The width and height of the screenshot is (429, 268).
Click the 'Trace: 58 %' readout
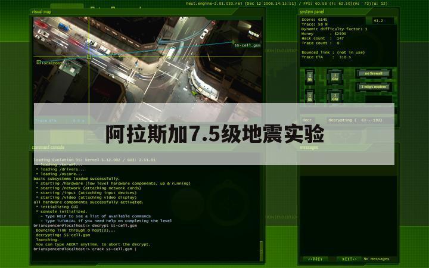click(315, 24)
